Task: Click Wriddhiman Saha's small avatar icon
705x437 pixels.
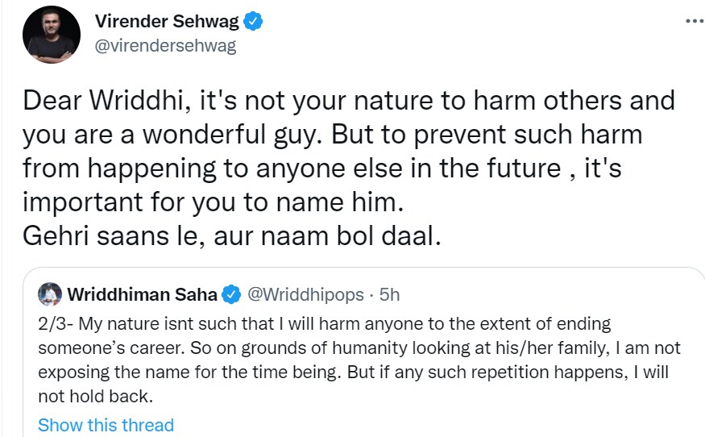Action: click(x=51, y=294)
